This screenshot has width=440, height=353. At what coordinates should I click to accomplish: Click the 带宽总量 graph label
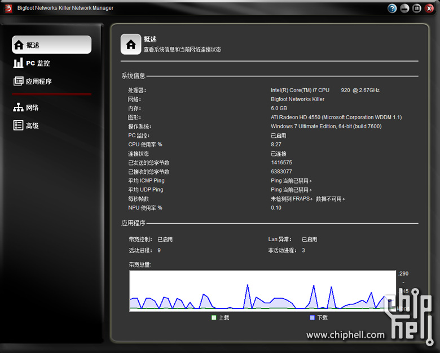[x=140, y=265]
